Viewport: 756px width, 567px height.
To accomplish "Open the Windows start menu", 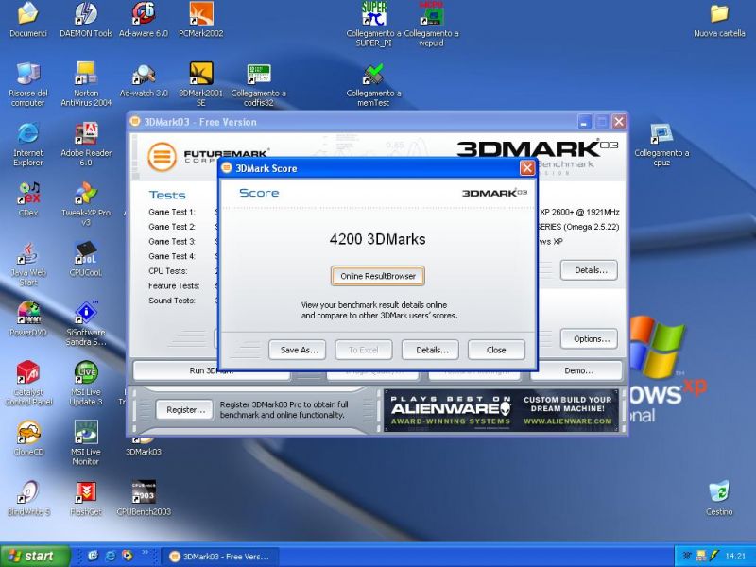I will (35, 556).
